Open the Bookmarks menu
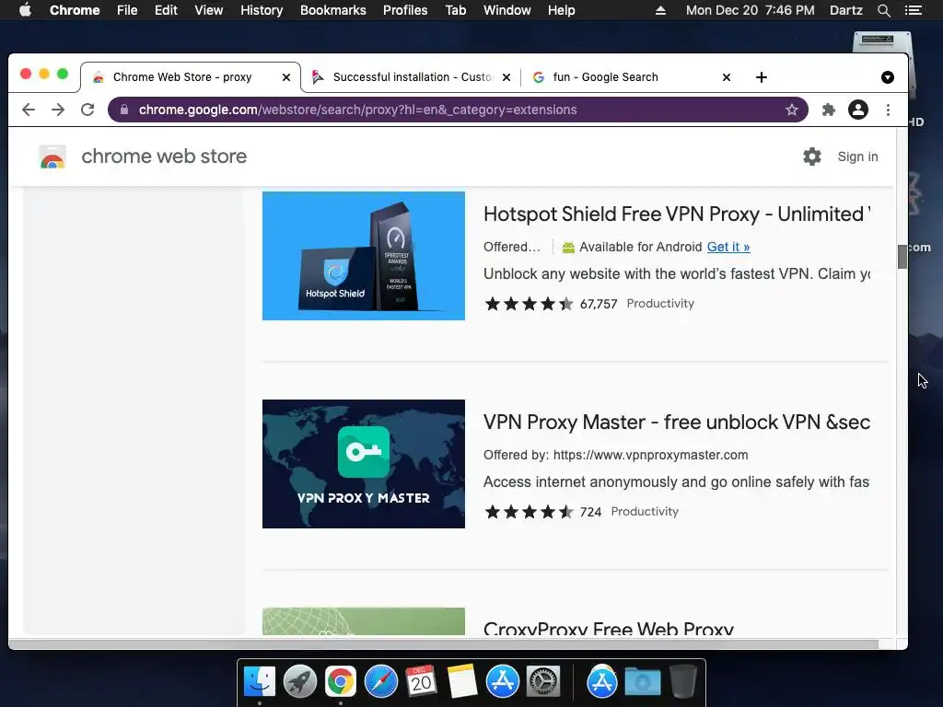The width and height of the screenshot is (943, 707). pos(333,10)
